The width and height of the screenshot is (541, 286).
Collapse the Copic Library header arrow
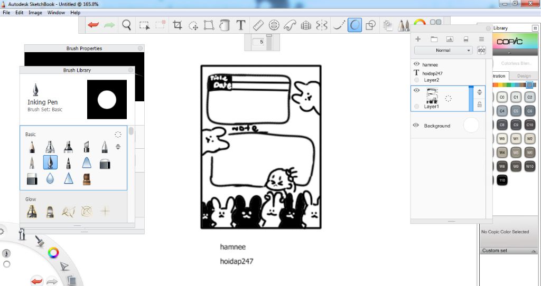click(x=509, y=53)
